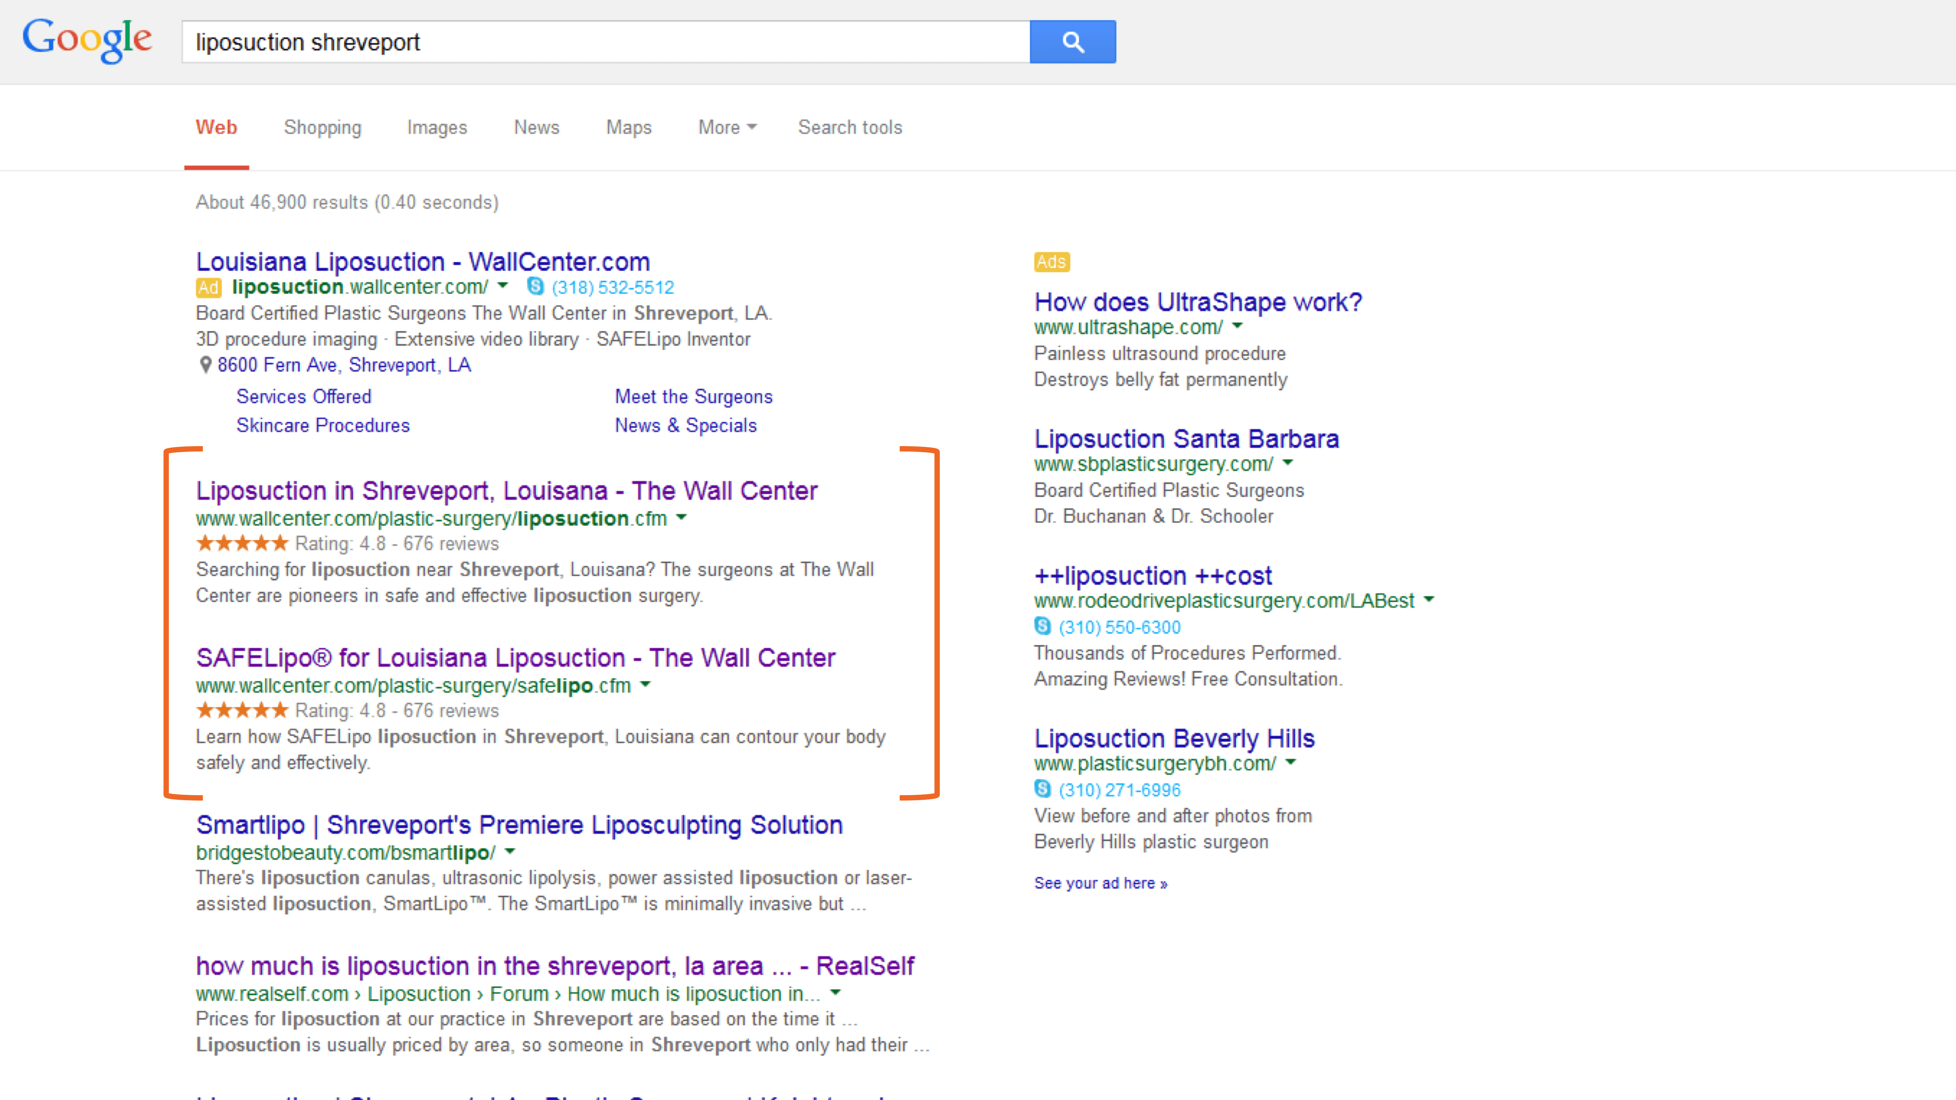Open the Skincare Procedures sitelink
The width and height of the screenshot is (1956, 1100).
pos(323,425)
